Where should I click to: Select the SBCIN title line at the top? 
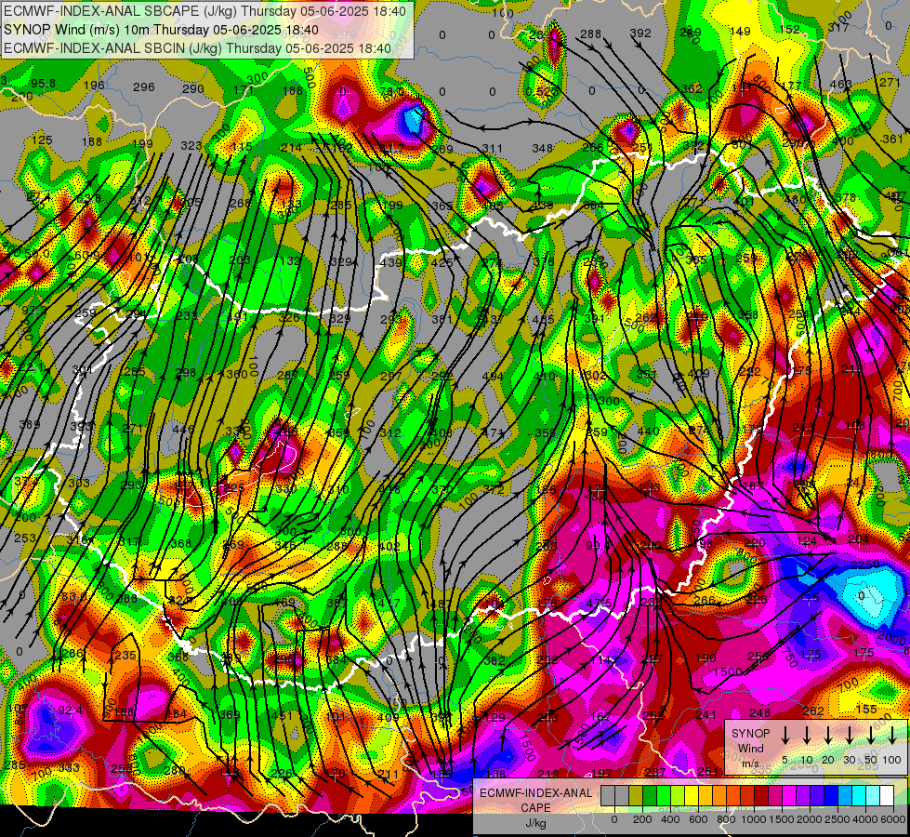coord(197,48)
